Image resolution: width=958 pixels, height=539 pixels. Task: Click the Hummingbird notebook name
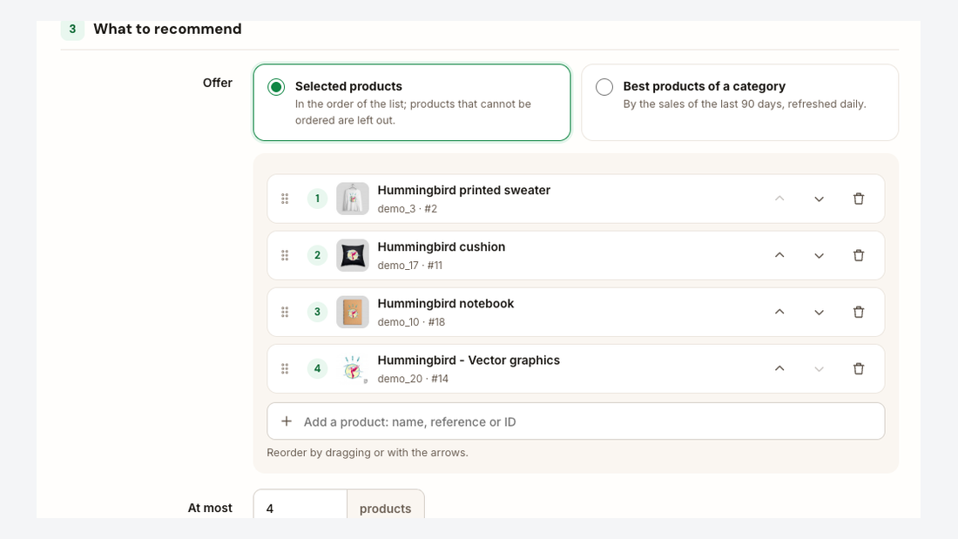[445, 304]
